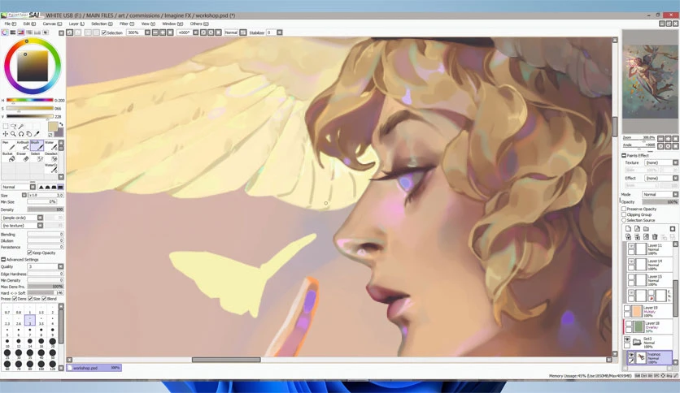Hide Layer 11 via its eye icon
Image resolution: width=680 pixels, height=393 pixels.
631,246
